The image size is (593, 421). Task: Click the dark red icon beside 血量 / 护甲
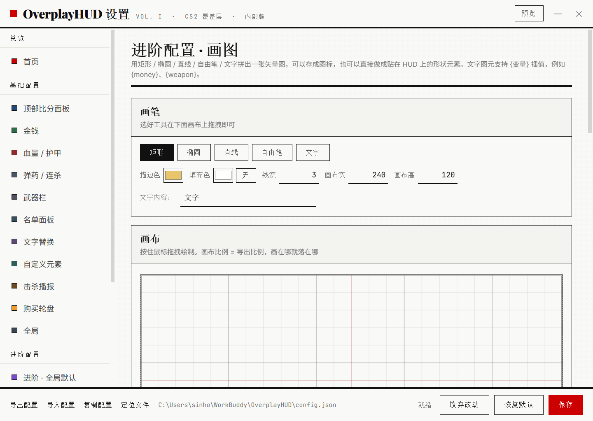click(x=14, y=153)
